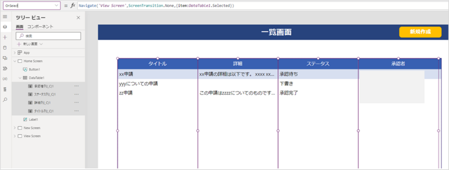Open the Power Automate arrows icon
Viewport: 449px width, 170px height.
[x=5, y=69]
